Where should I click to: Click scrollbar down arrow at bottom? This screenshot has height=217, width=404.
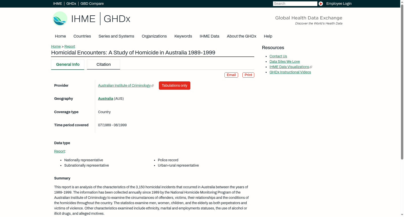(402, 215)
